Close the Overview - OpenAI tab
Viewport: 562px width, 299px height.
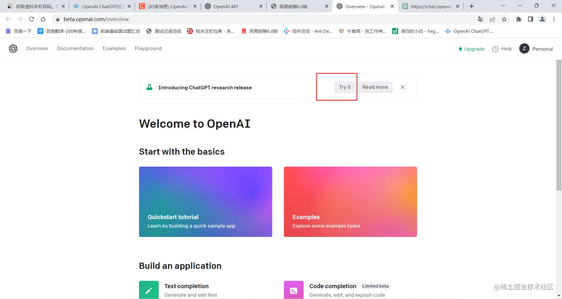tap(393, 6)
